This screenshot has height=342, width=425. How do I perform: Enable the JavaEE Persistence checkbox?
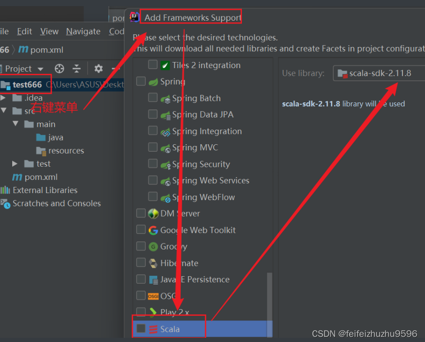pyautogui.click(x=141, y=279)
